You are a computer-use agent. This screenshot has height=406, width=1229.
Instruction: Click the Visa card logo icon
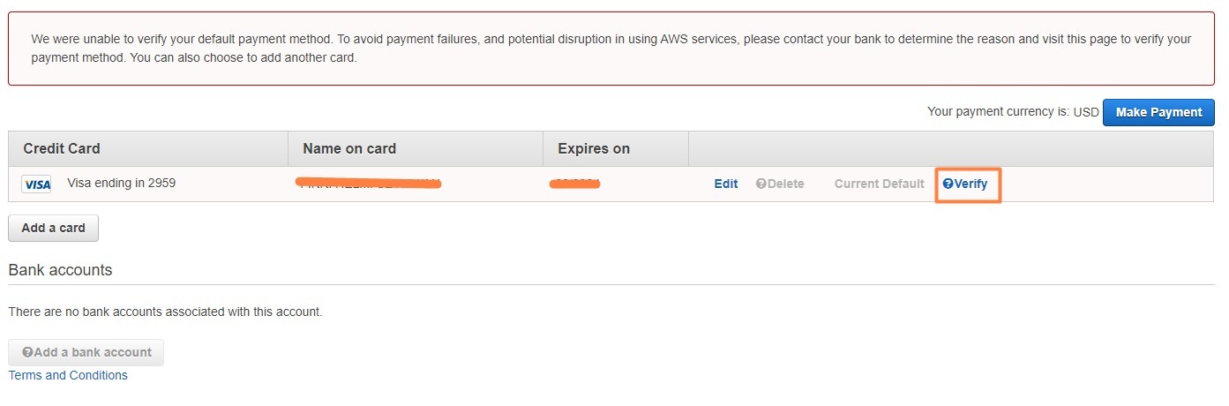click(36, 184)
